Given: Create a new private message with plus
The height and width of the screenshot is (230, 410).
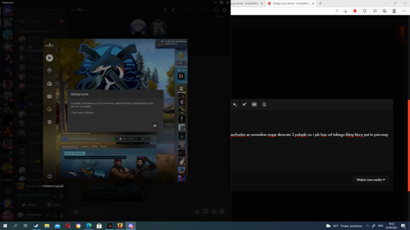Looking at the screenshot, I should click(61, 32).
